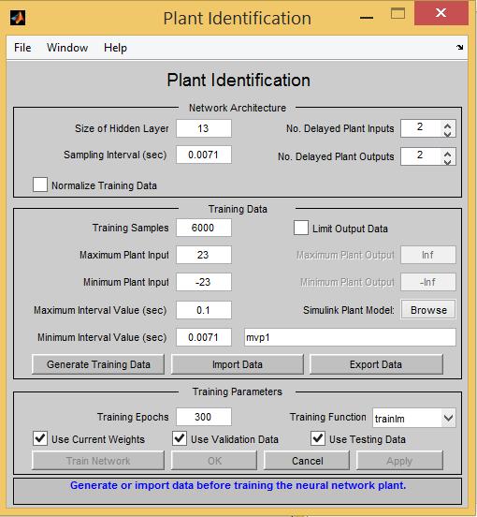
Task: Browse for Simulink Plant Model
Action: tap(428, 310)
